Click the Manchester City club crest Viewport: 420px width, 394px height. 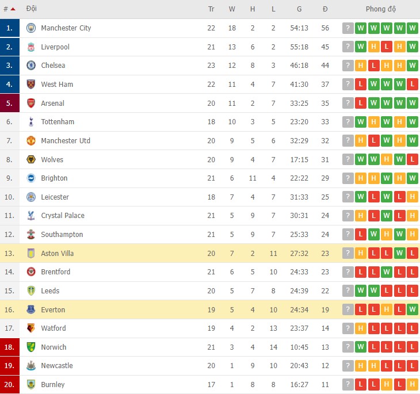point(31,28)
